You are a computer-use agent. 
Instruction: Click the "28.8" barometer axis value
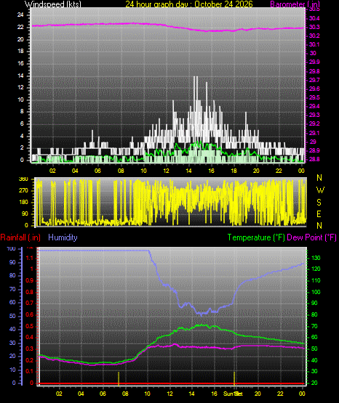[314, 159]
